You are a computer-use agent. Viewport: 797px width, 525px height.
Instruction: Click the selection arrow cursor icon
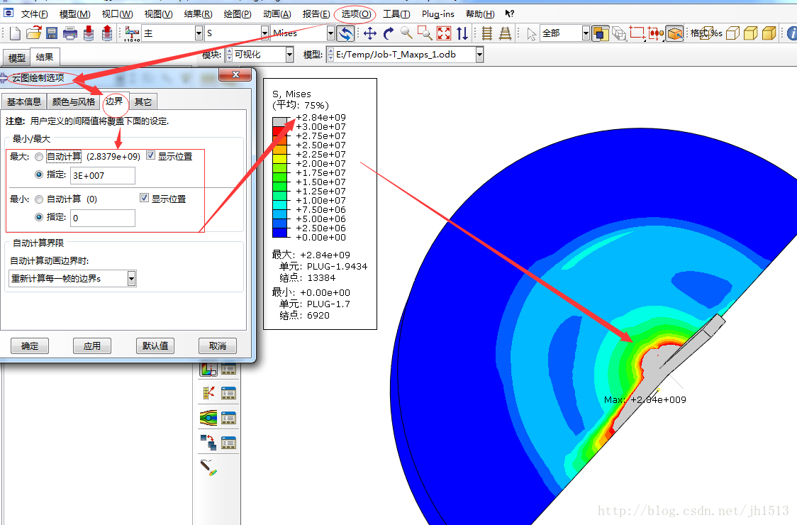coord(532,34)
